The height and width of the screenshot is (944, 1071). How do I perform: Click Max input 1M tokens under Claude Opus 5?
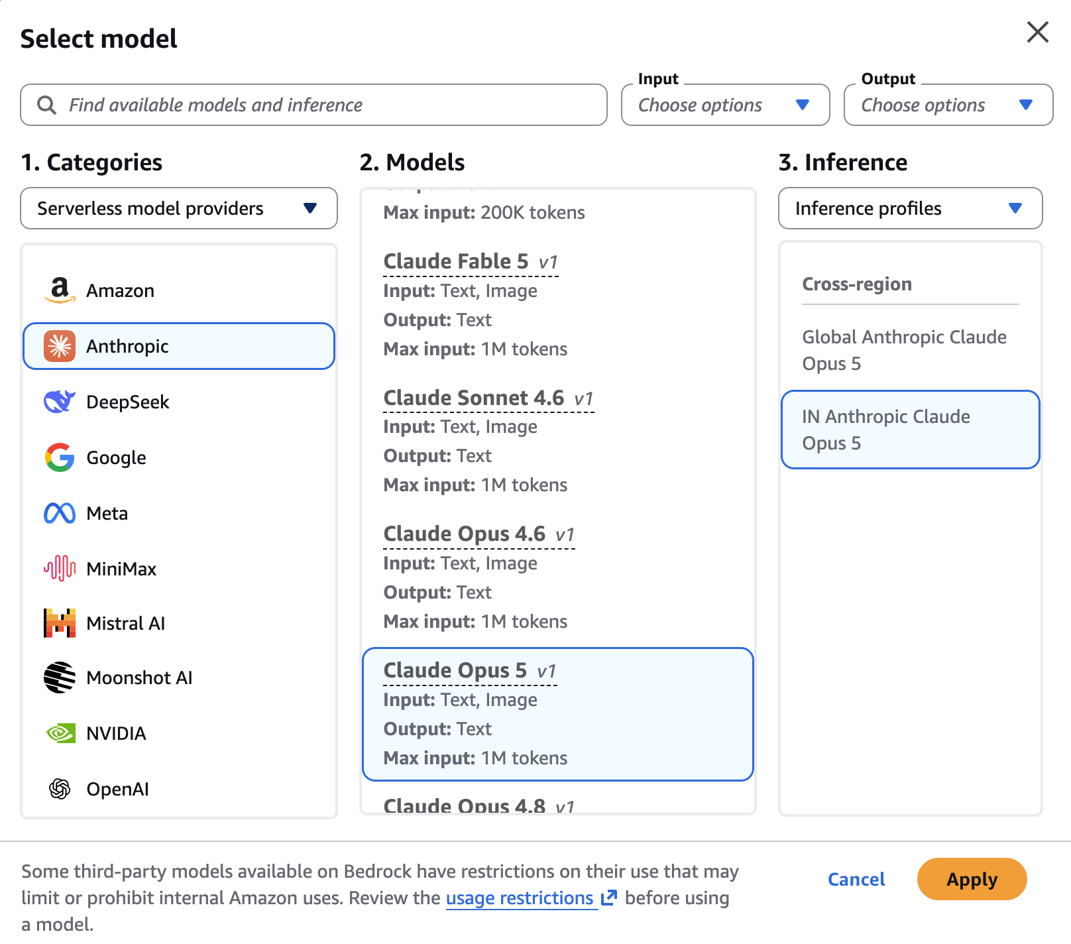click(x=475, y=758)
